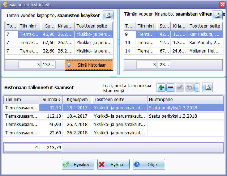Click Tositteen selite header in history table

coord(120,100)
